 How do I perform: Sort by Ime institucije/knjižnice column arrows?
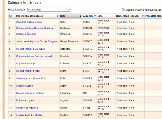pos(57,16)
